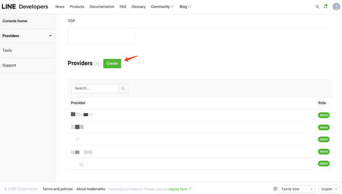The image size is (342, 194).
Task: Click the Provider column header
Action: tap(78, 103)
